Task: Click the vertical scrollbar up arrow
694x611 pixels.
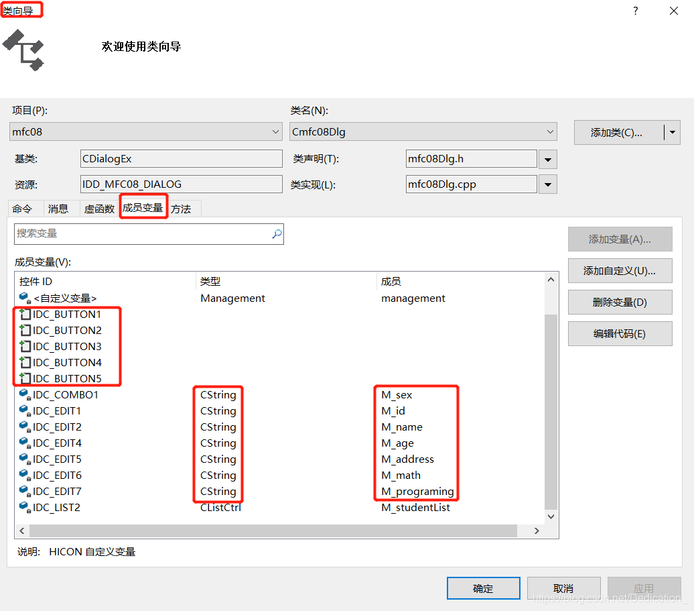Action: pyautogui.click(x=551, y=280)
